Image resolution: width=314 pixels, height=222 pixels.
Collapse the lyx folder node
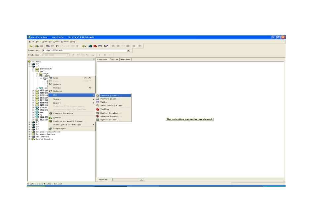click(33, 71)
